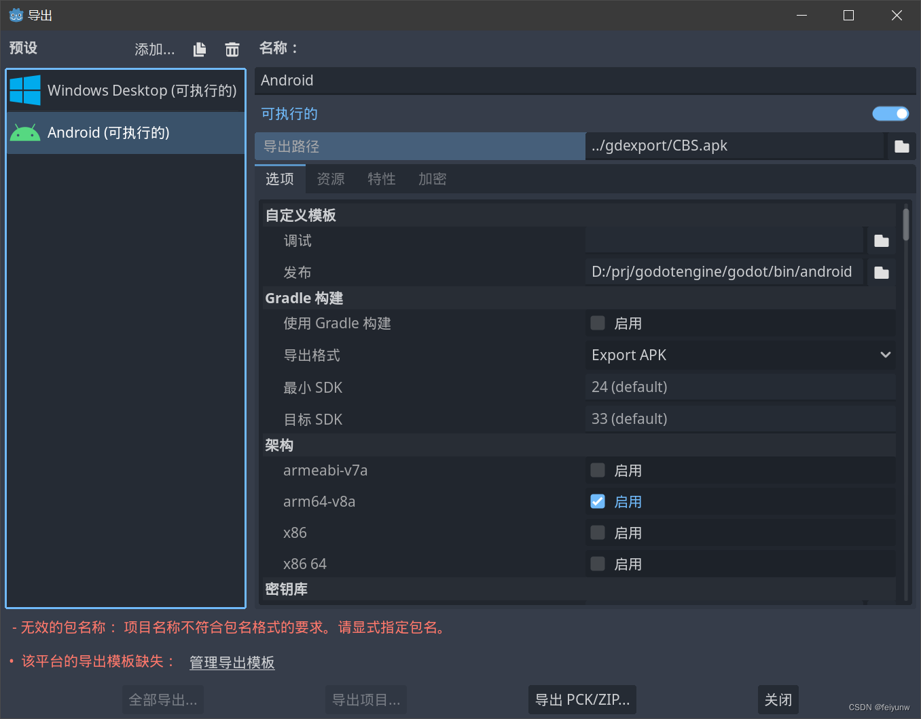Switch to the 加密 tab
This screenshot has width=921, height=719.
pyautogui.click(x=433, y=179)
